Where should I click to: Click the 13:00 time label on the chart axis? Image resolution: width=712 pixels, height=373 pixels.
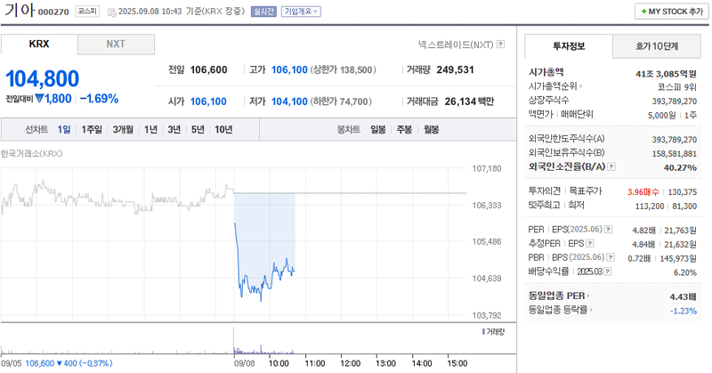386,363
